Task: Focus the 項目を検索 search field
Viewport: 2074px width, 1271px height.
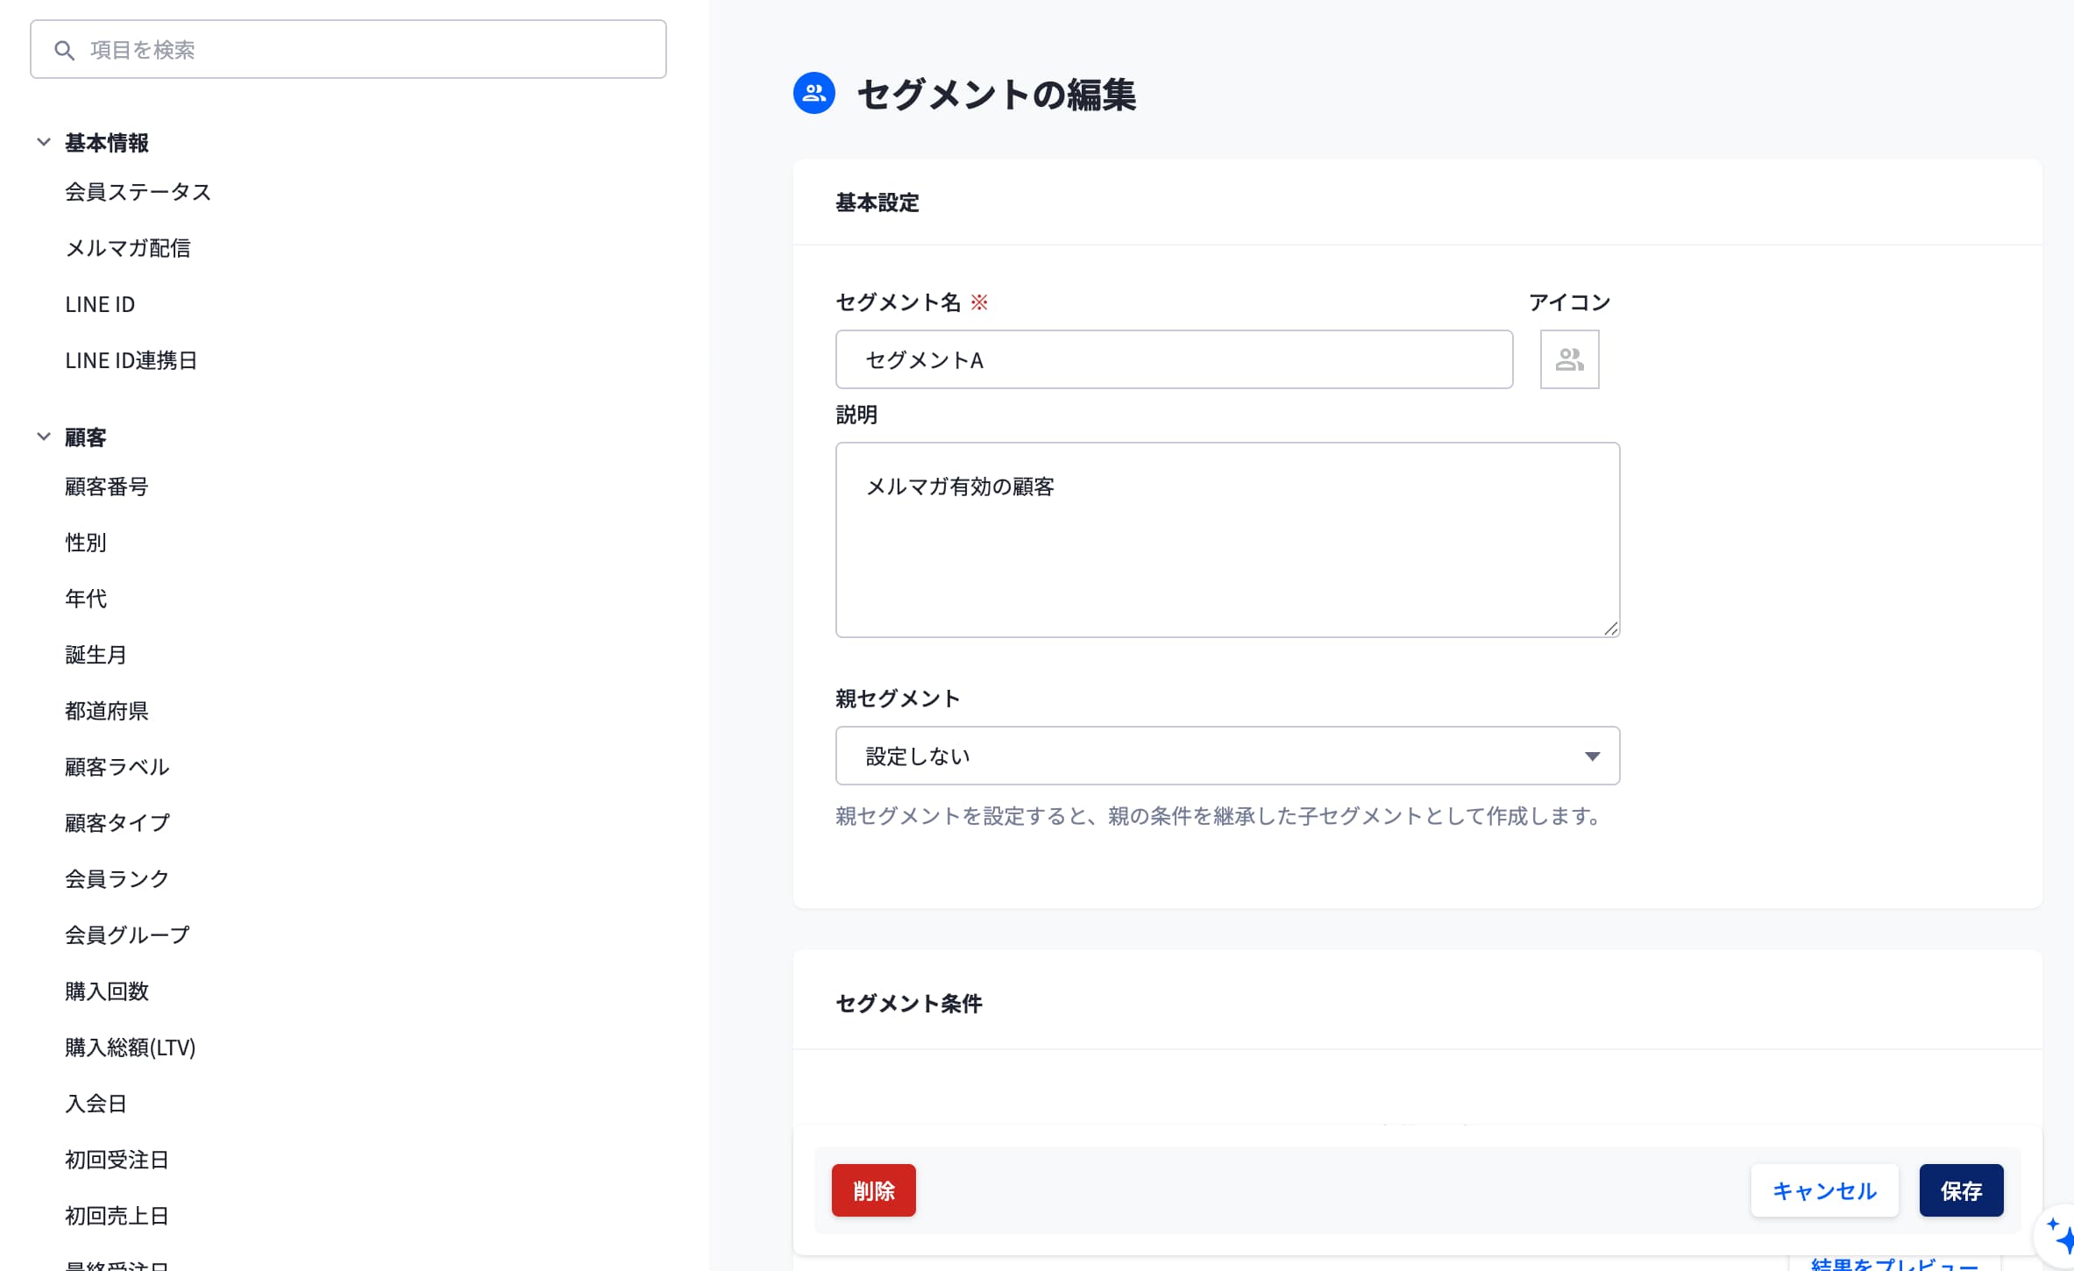Action: coord(368,50)
